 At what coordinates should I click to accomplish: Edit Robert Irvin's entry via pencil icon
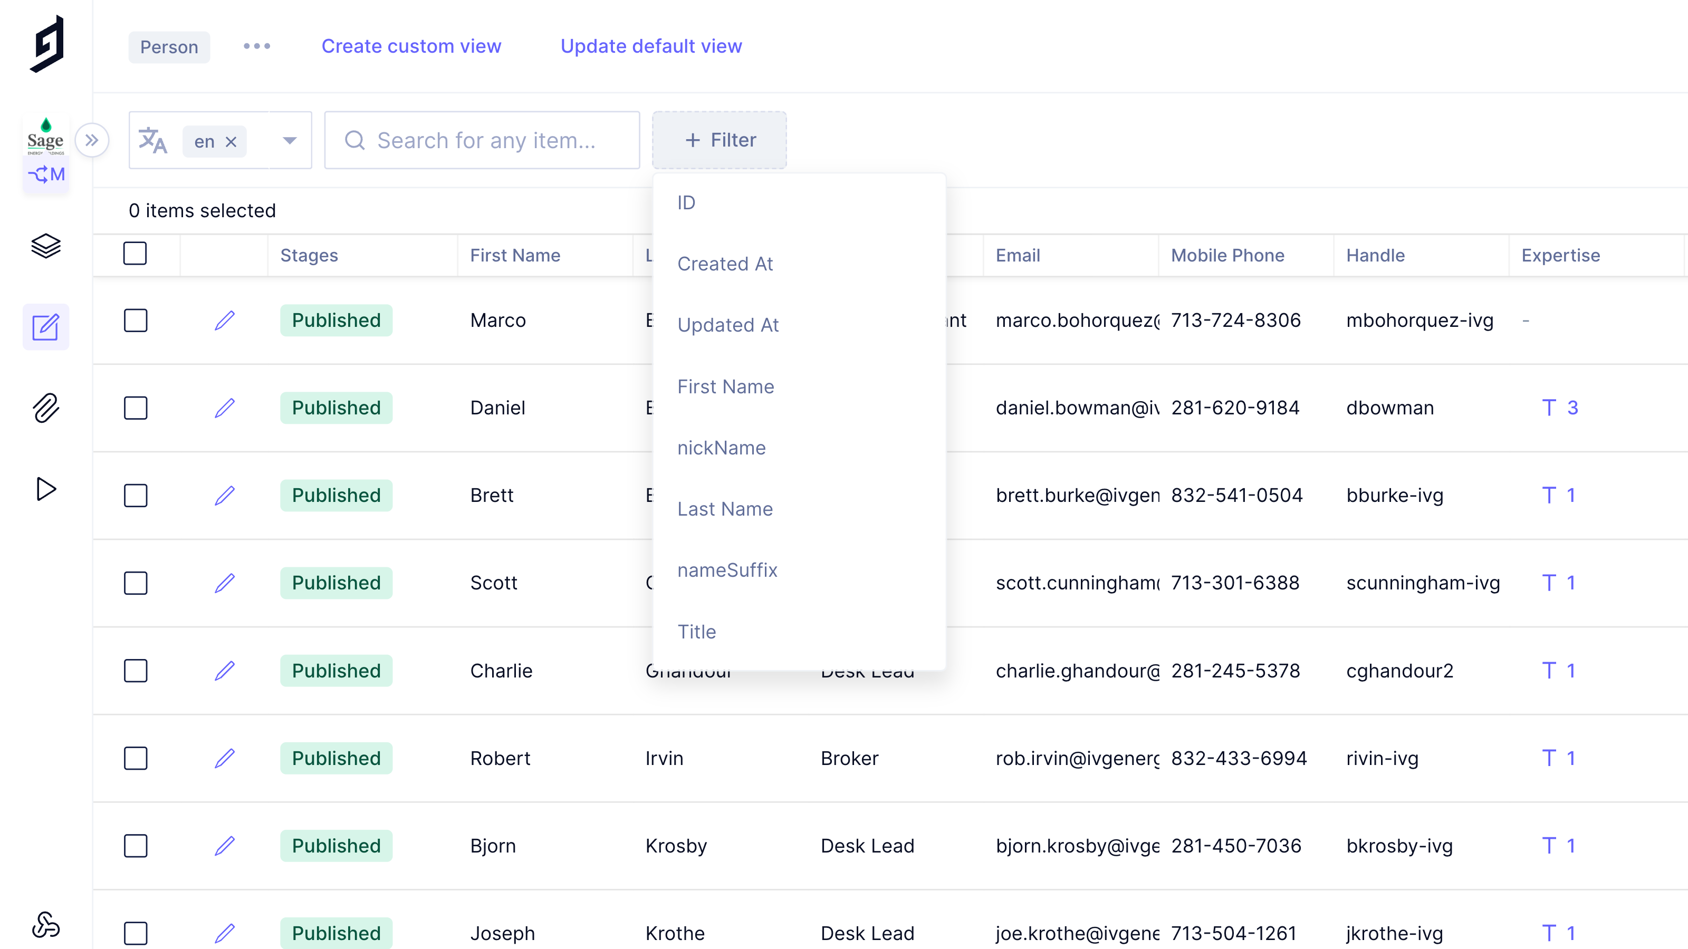(225, 758)
